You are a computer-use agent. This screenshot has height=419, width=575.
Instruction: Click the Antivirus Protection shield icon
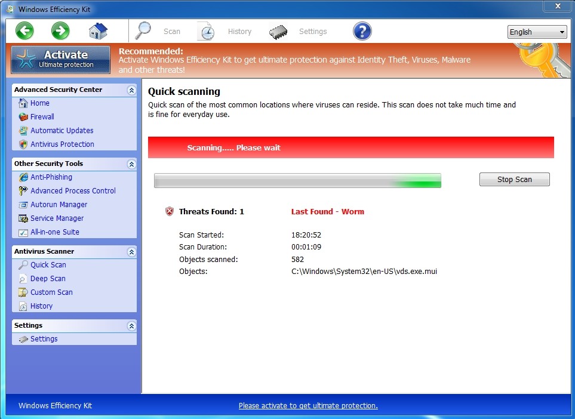pyautogui.click(x=23, y=144)
